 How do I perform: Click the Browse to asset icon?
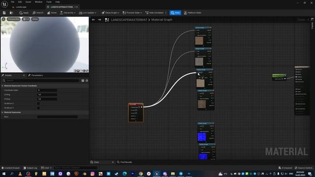point(11,13)
